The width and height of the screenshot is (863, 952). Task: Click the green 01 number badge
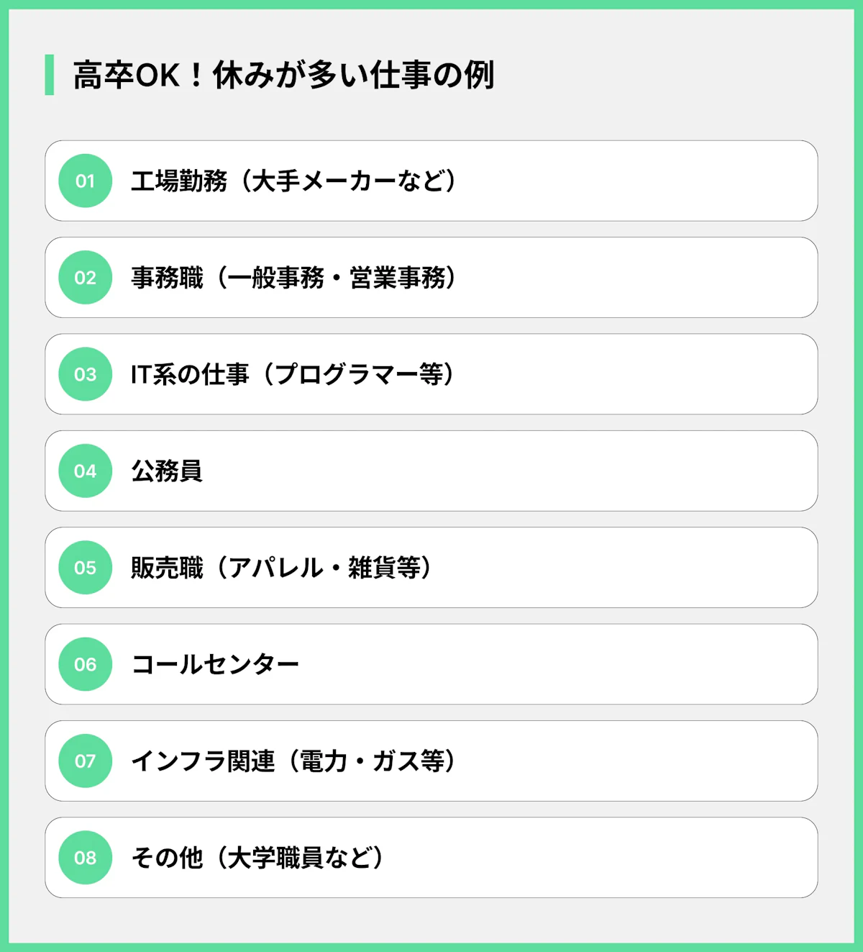85,181
